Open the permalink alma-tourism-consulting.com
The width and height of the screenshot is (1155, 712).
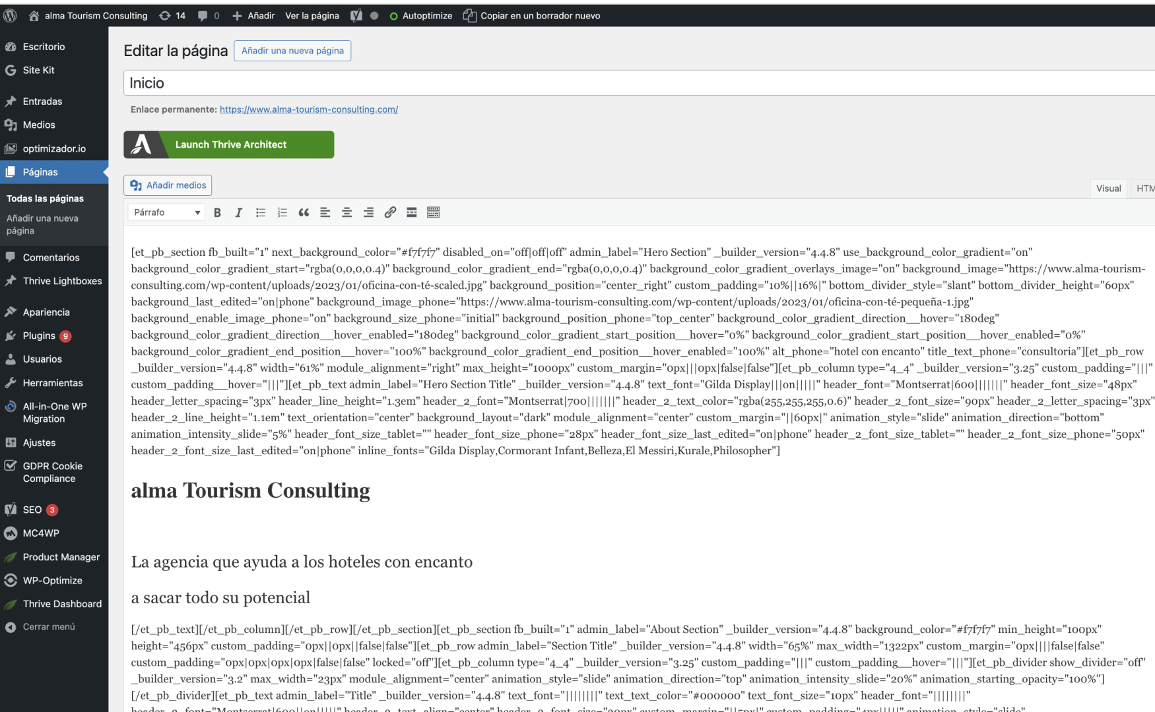coord(309,109)
